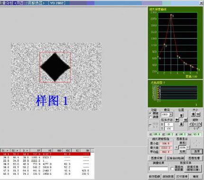Click the black diamond indentation in sample image
Viewport: 204px width, 180px height.
click(x=55, y=67)
